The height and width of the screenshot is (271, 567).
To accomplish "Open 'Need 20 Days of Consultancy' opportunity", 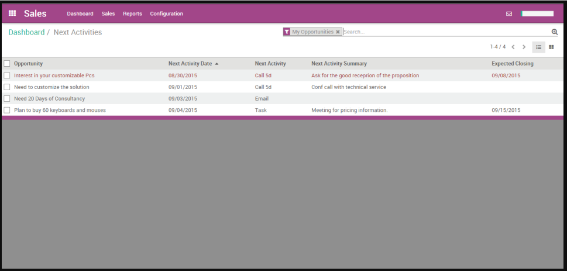I will pyautogui.click(x=50, y=98).
